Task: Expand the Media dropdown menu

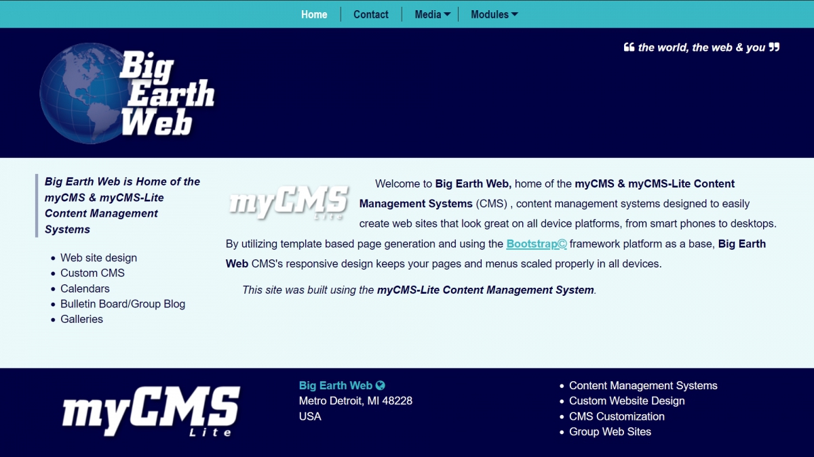Action: (432, 14)
